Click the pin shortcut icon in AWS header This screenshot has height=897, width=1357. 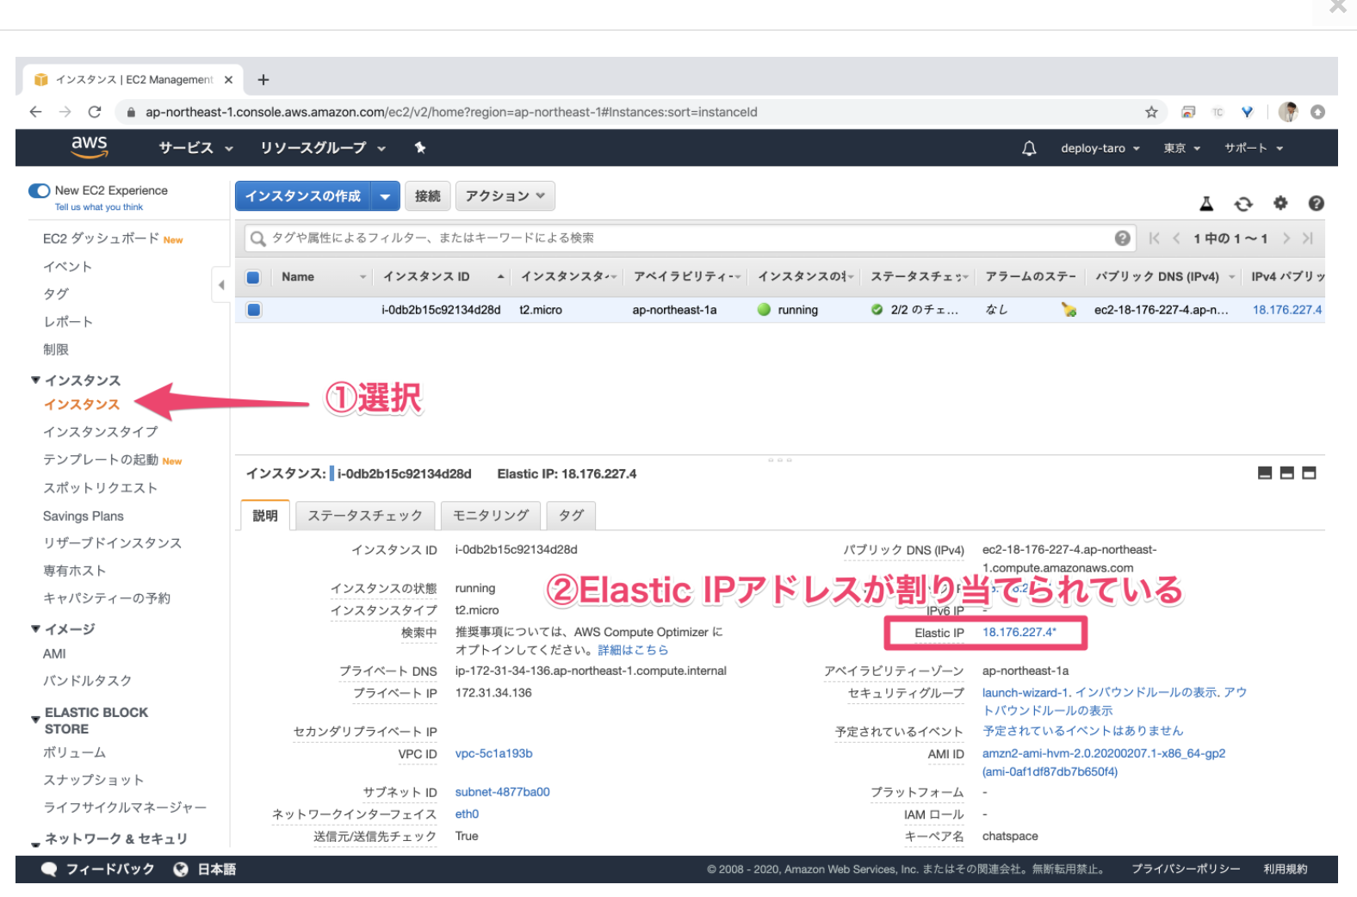pos(420,147)
